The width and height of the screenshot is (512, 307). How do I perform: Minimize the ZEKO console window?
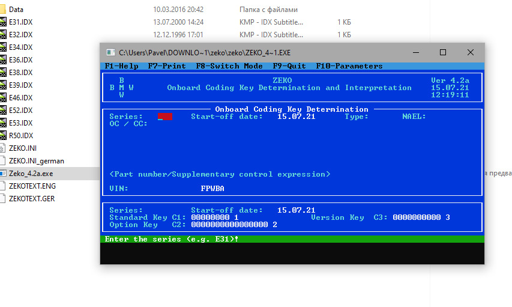point(416,52)
